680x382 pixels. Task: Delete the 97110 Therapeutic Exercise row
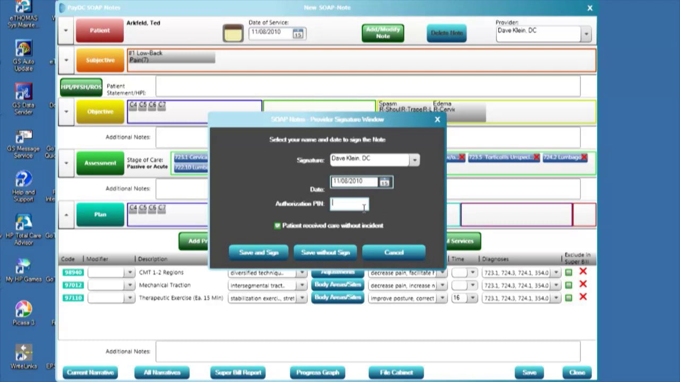click(x=583, y=297)
